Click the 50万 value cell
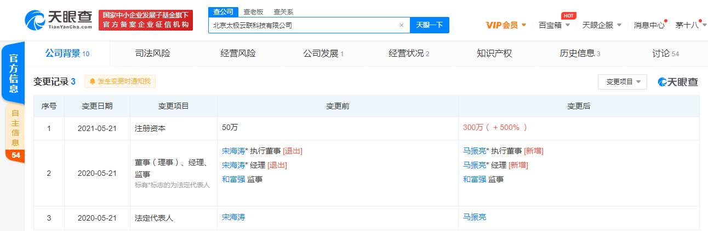The height and width of the screenshot is (231, 708). [338, 128]
